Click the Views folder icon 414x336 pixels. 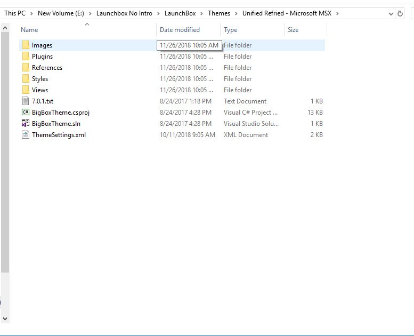(x=26, y=90)
